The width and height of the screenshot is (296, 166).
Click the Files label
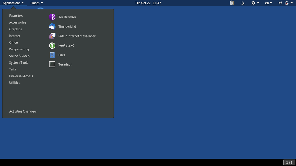tap(62, 55)
